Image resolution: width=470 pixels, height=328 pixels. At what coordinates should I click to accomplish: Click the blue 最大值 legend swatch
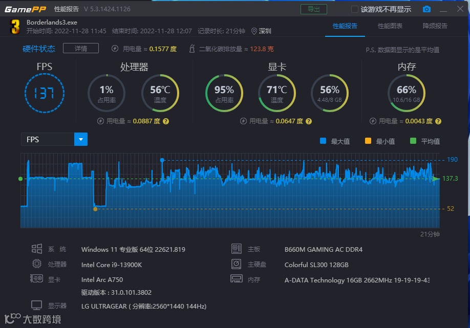pyautogui.click(x=323, y=141)
